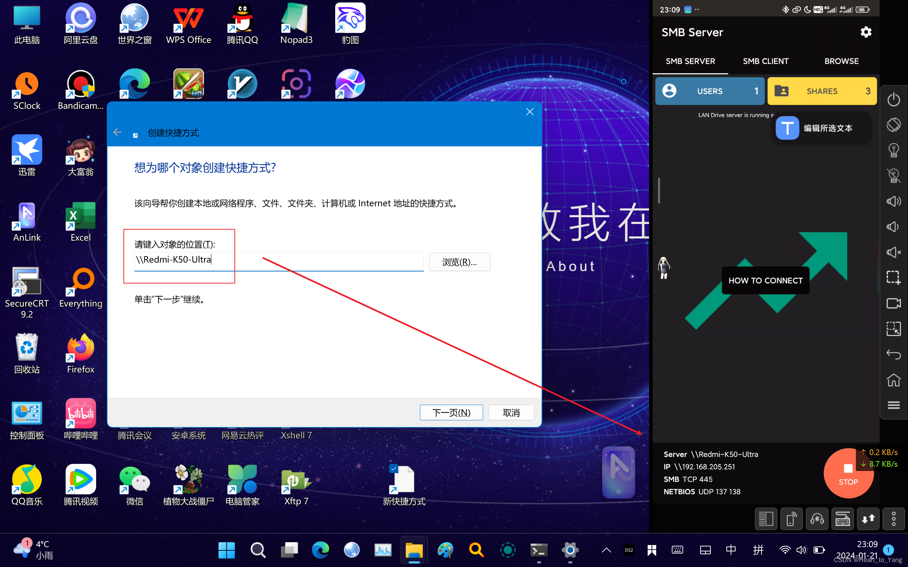Select 新快捷方式 desktop shortcut
908x567 pixels.
point(404,485)
